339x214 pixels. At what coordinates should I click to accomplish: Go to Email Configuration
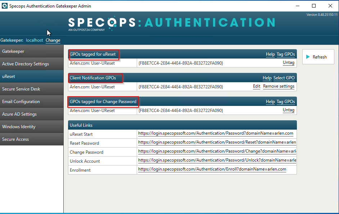click(x=32, y=101)
